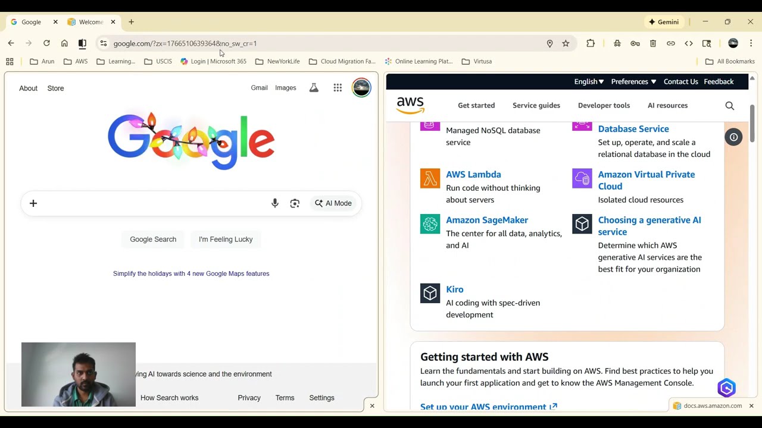Image resolution: width=762 pixels, height=428 pixels.
Task: Open the Arun bookmarks folder
Action: click(x=42, y=61)
